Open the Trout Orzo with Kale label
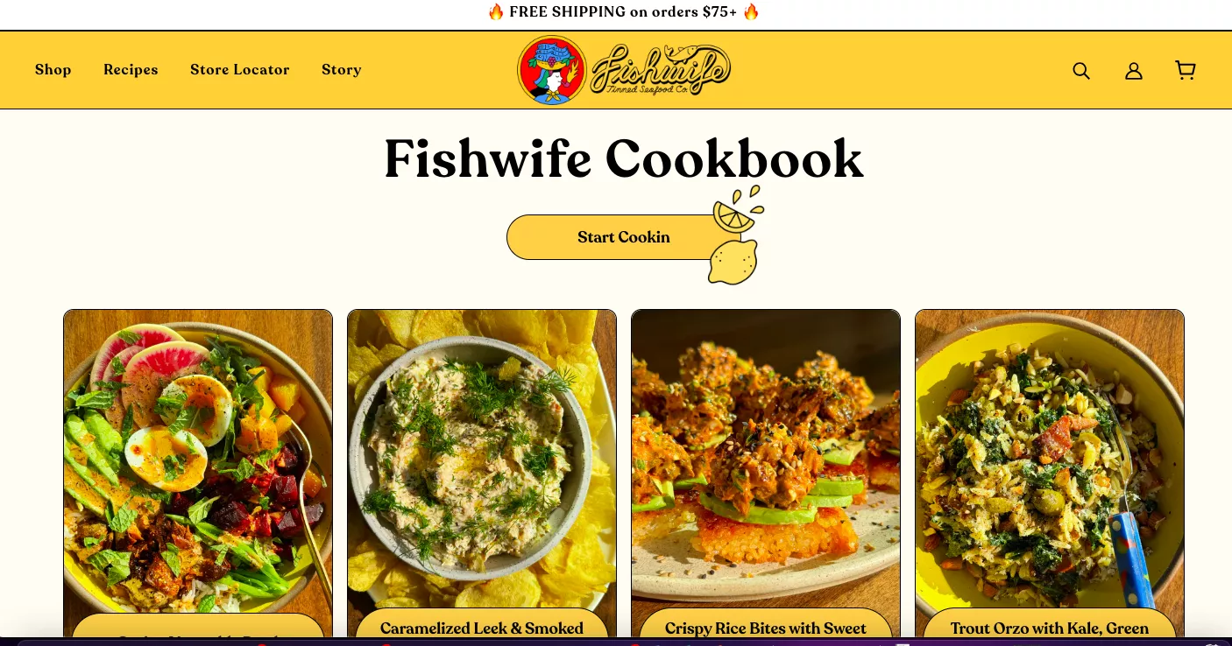 [x=1050, y=627]
